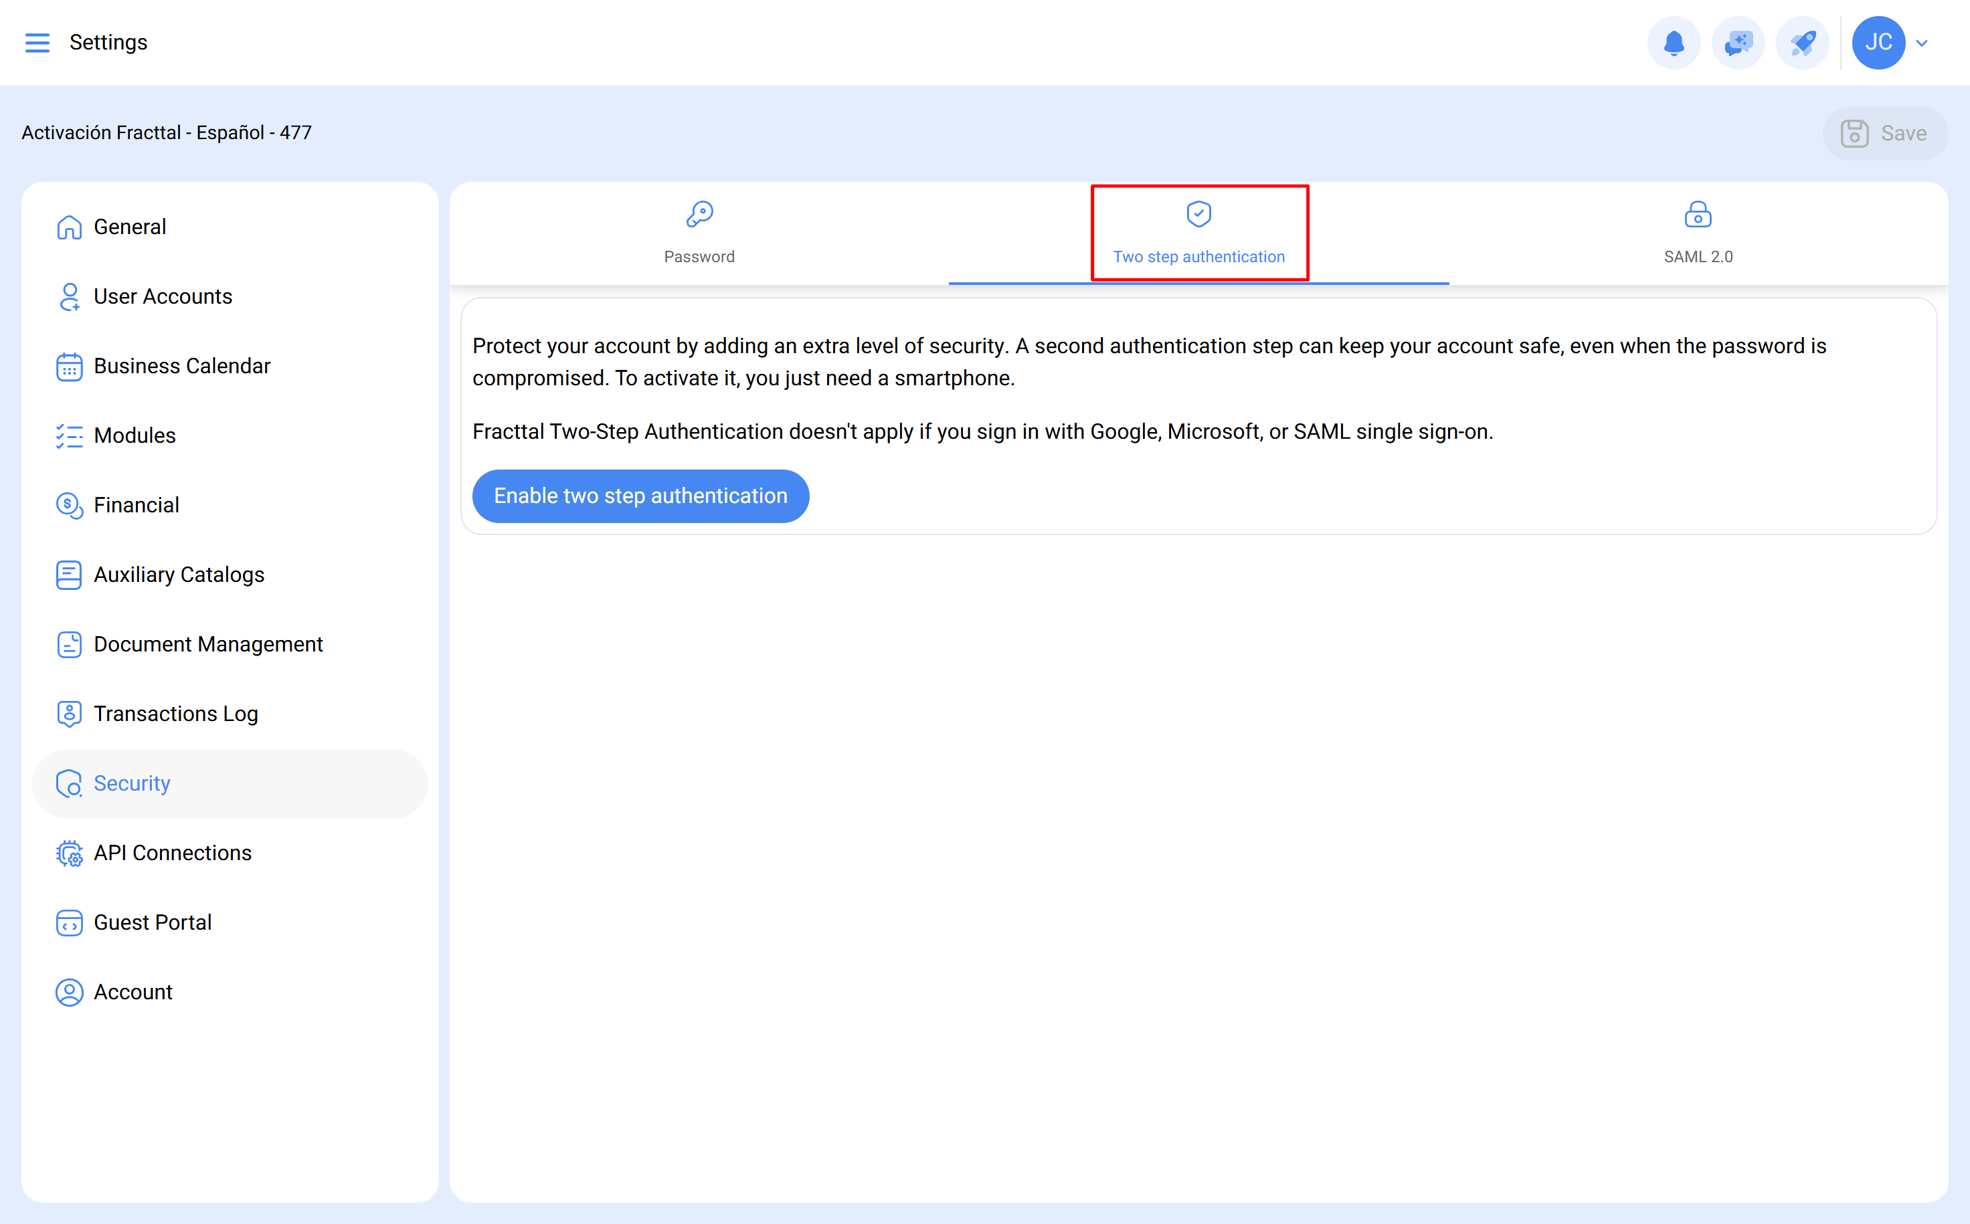Click the API Connections gear icon
The image size is (1970, 1224).
click(69, 852)
